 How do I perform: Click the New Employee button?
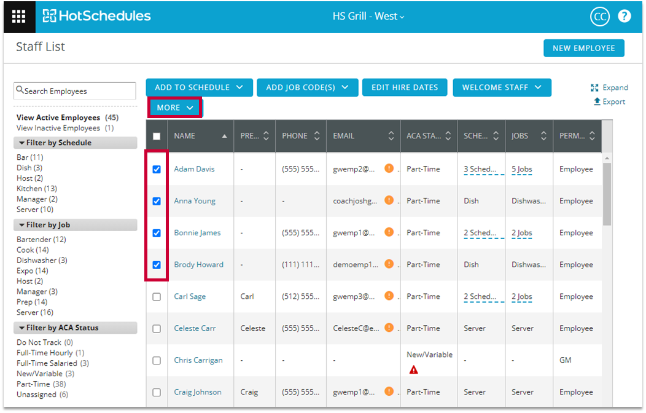(x=583, y=48)
